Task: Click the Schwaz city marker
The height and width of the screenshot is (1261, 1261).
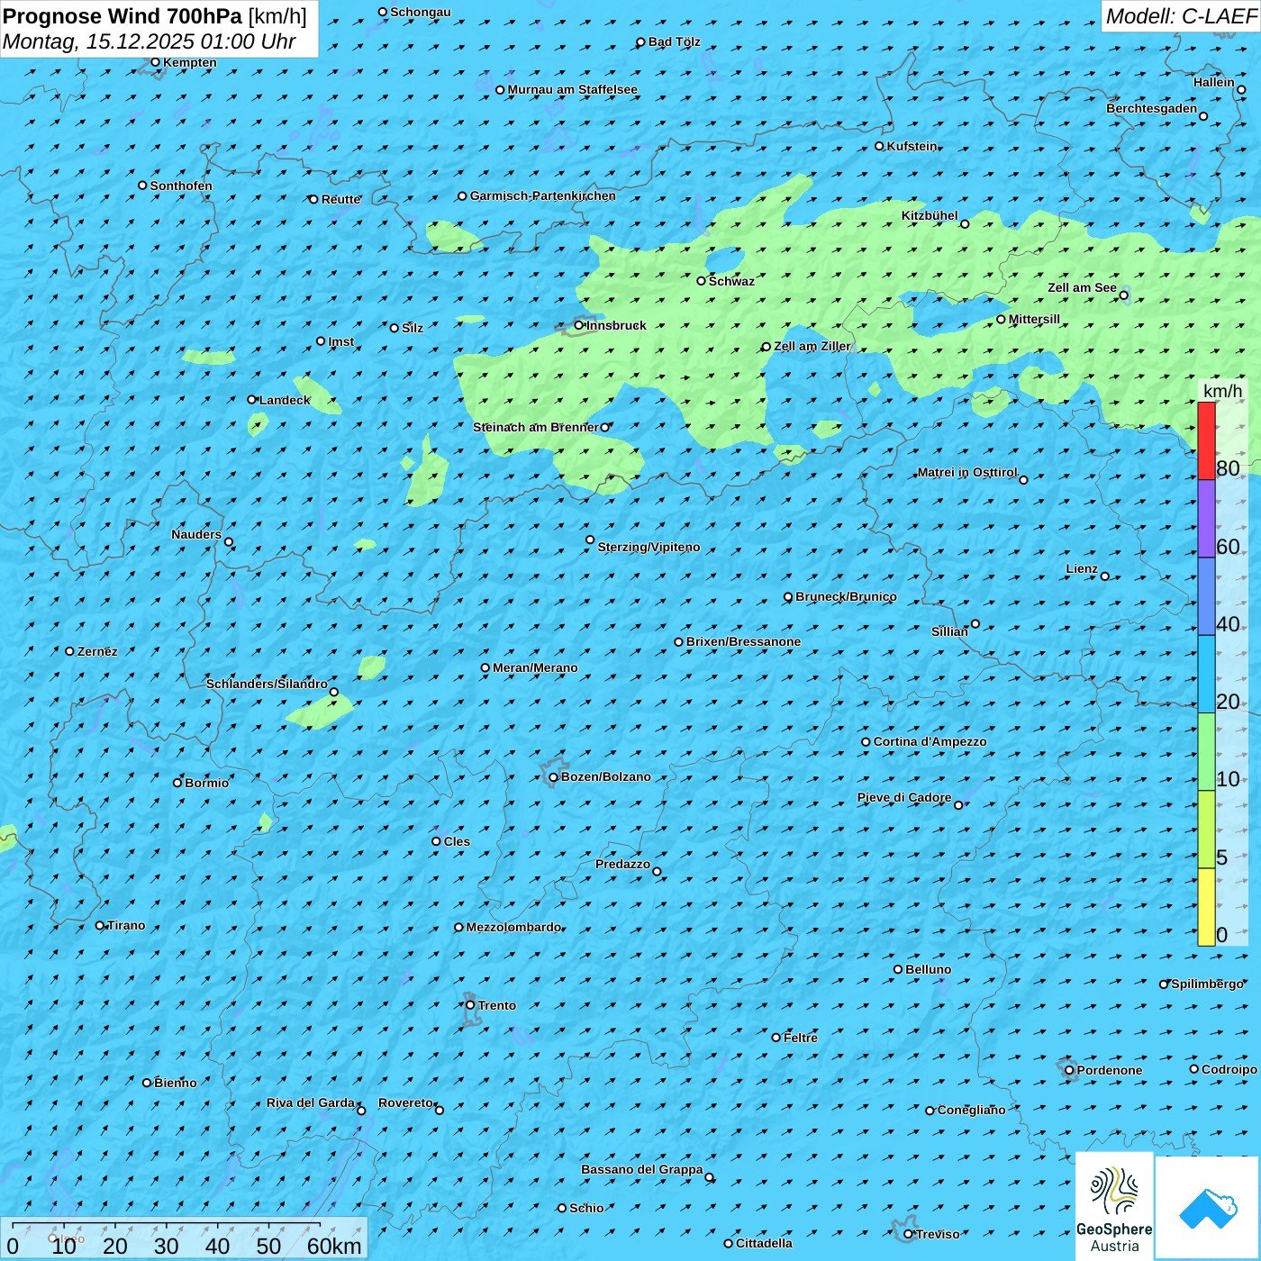Action: pyautogui.click(x=702, y=281)
